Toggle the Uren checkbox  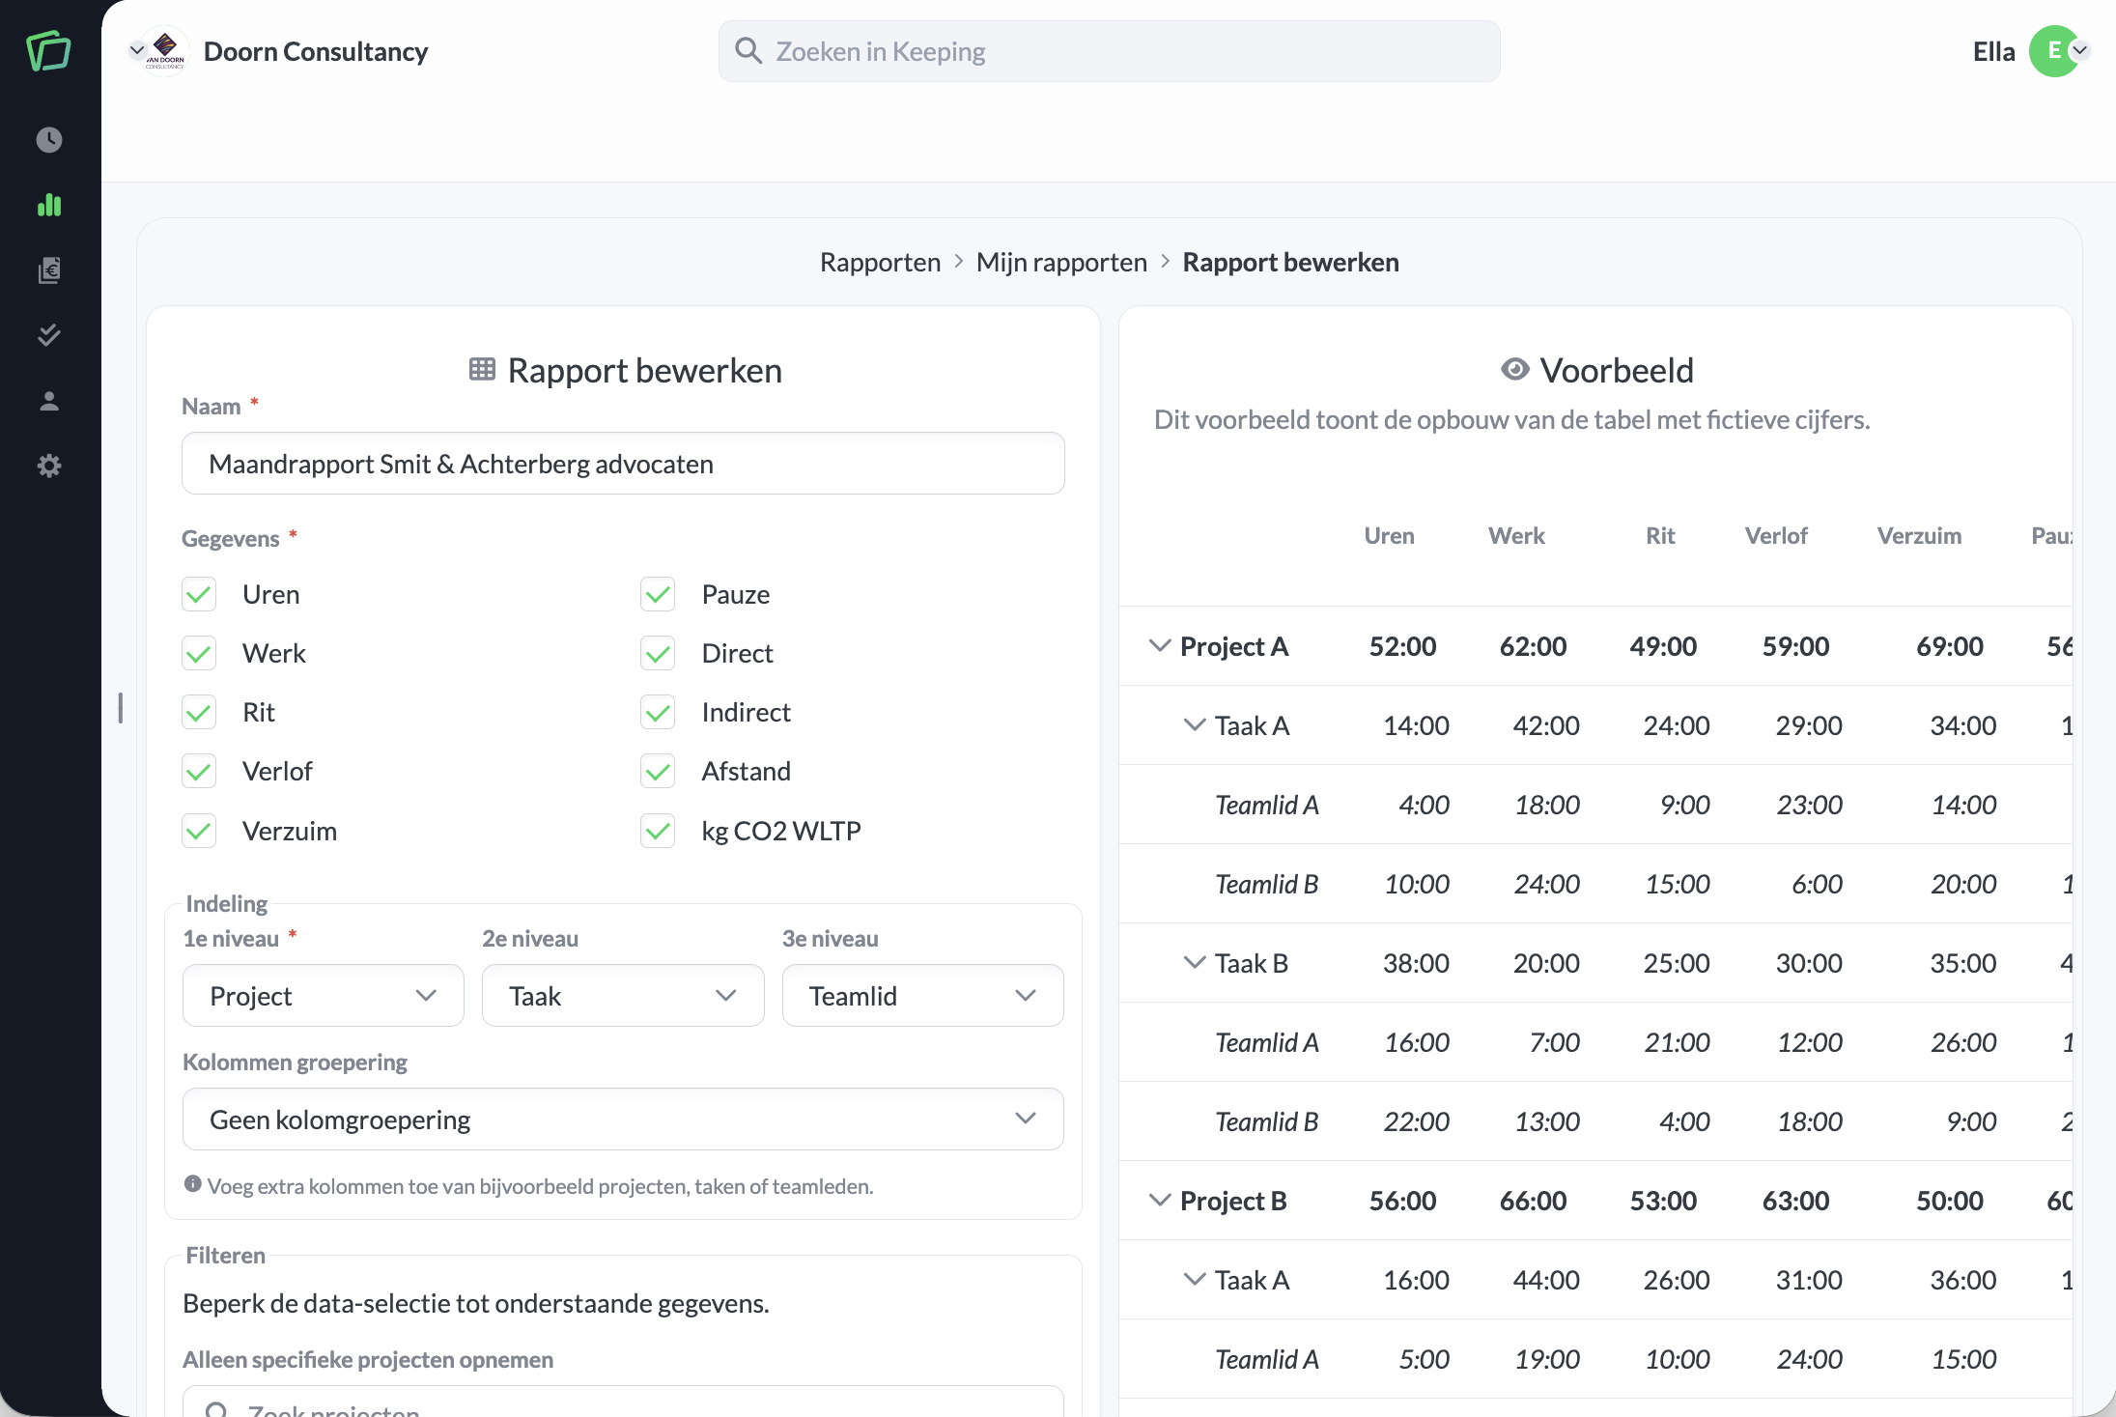199,594
